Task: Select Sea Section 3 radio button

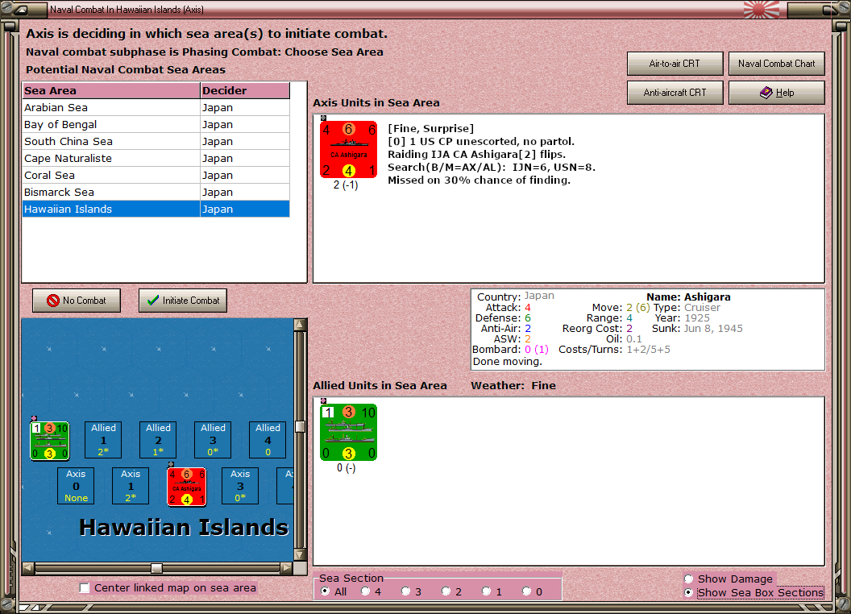Action: coord(405,591)
